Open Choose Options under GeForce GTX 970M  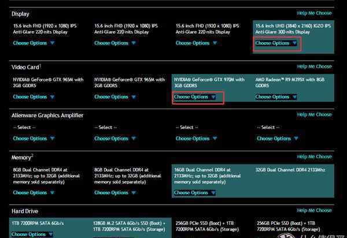coord(194,97)
